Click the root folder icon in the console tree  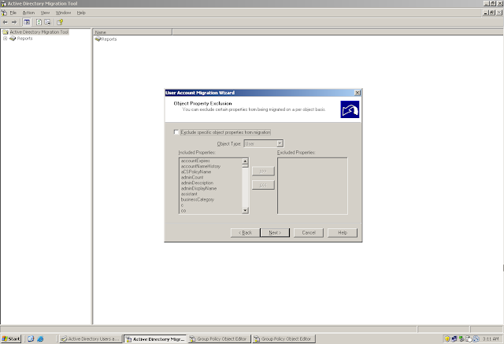(6, 32)
